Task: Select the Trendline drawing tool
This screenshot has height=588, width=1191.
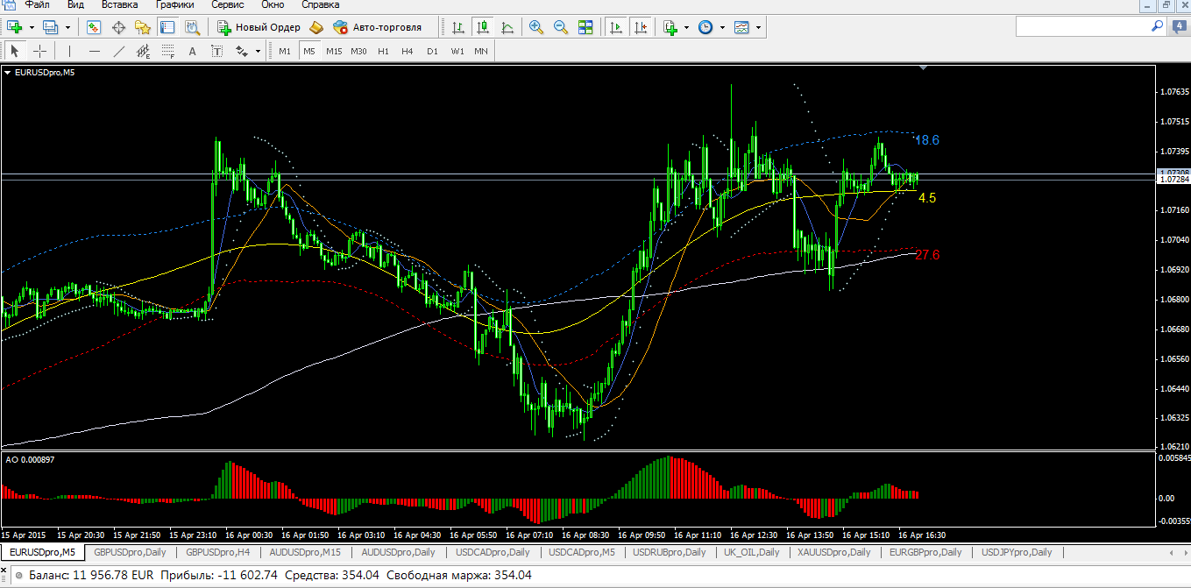Action: pyautogui.click(x=119, y=51)
